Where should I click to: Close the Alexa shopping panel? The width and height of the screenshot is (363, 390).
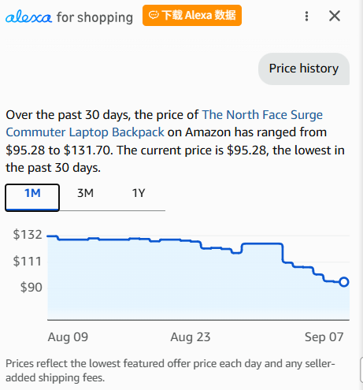click(335, 16)
